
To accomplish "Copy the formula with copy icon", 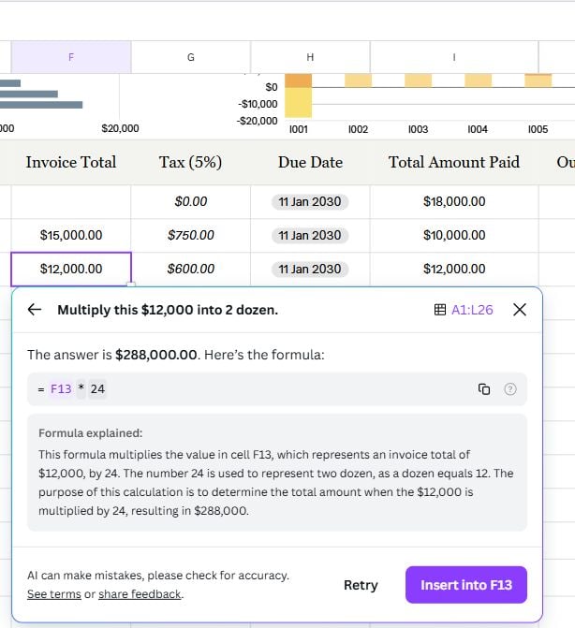I will [x=484, y=389].
